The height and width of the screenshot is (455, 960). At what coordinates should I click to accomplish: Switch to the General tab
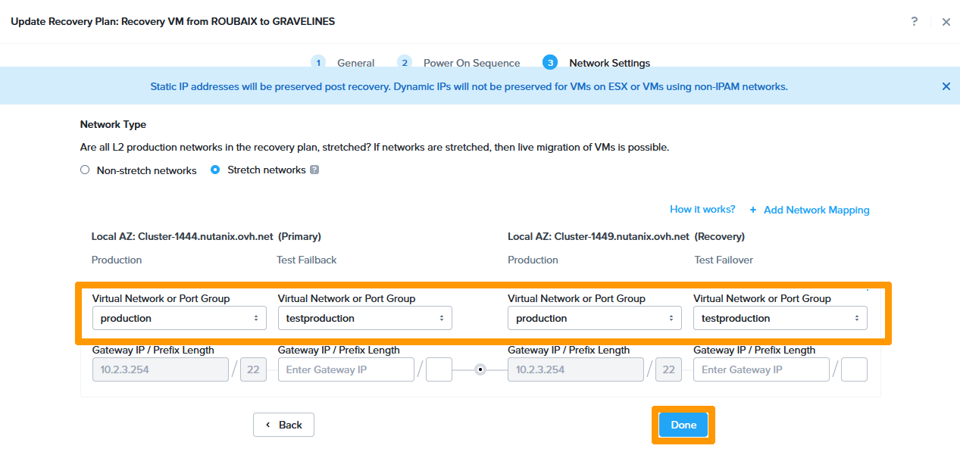tap(355, 63)
